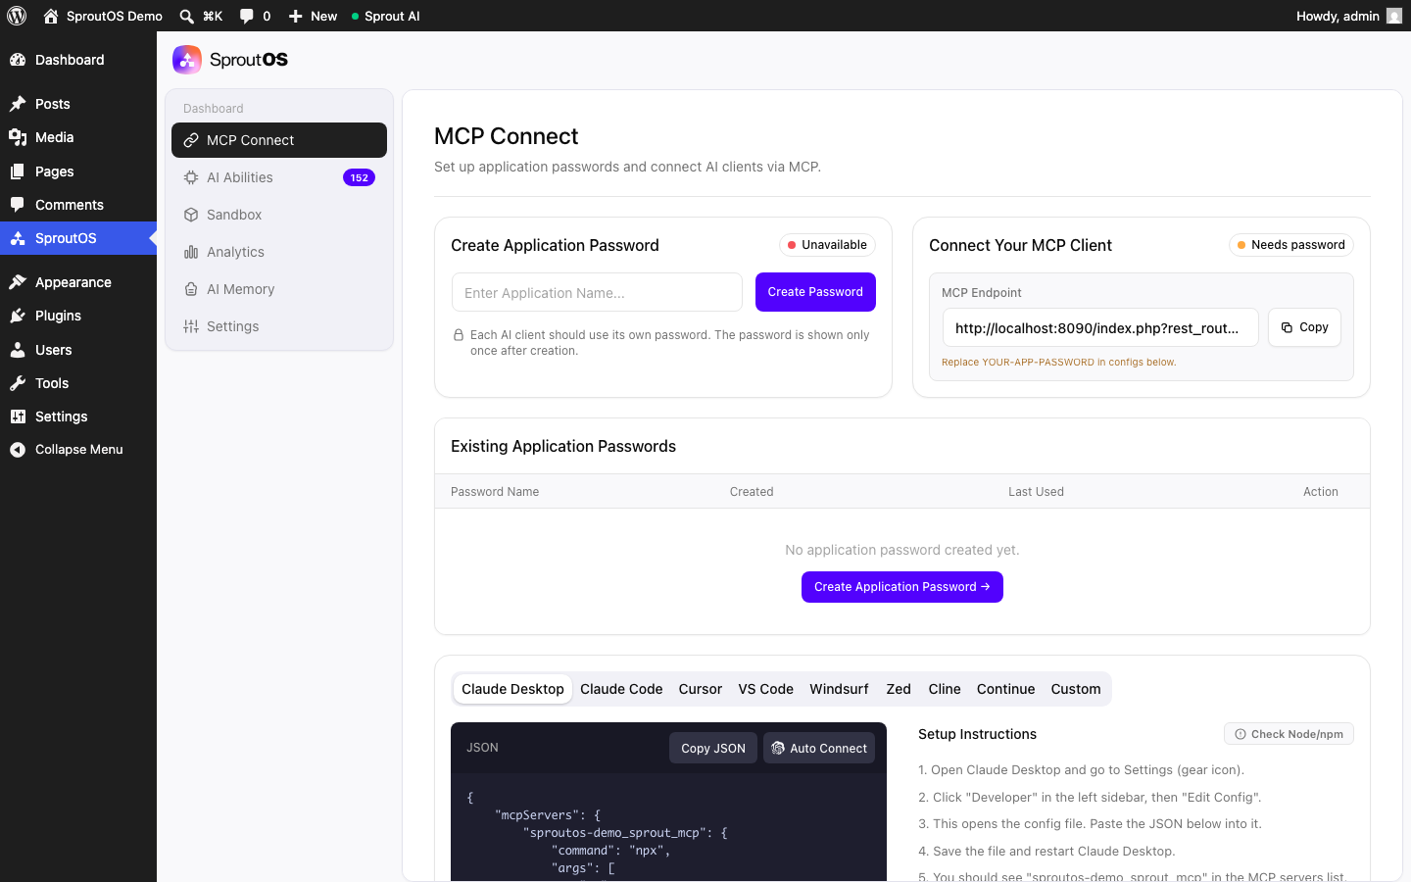Image resolution: width=1411 pixels, height=882 pixels.
Task: Click the Users person icon
Action: pyautogui.click(x=18, y=350)
